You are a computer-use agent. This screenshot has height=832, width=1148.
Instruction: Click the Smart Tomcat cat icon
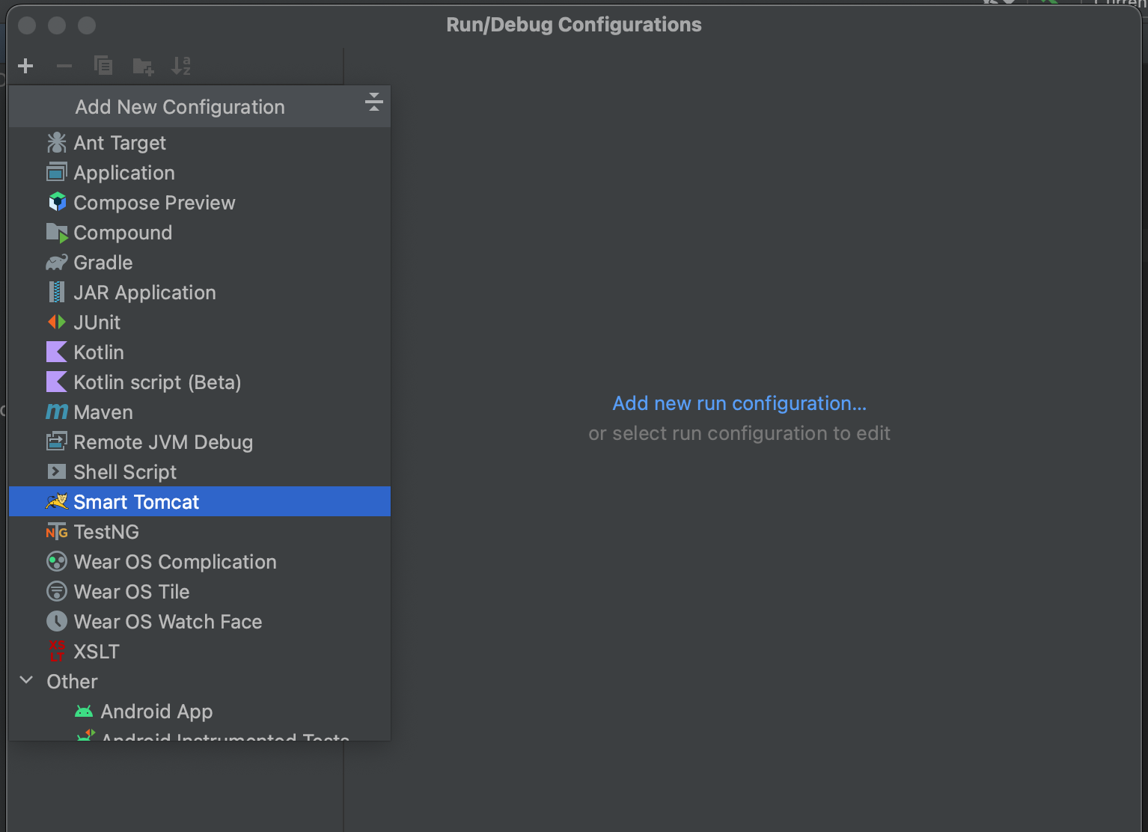coord(57,501)
